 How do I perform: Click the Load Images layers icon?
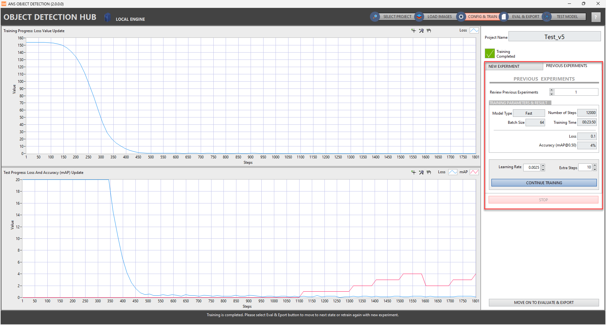[419, 17]
